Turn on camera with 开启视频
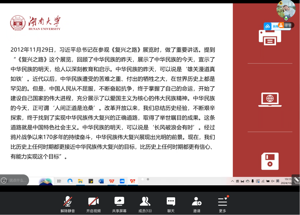This screenshot has height=215, width=300. point(93,204)
